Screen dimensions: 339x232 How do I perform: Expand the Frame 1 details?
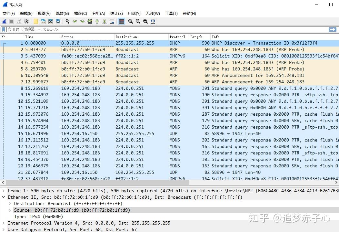pyautogui.click(x=4, y=191)
